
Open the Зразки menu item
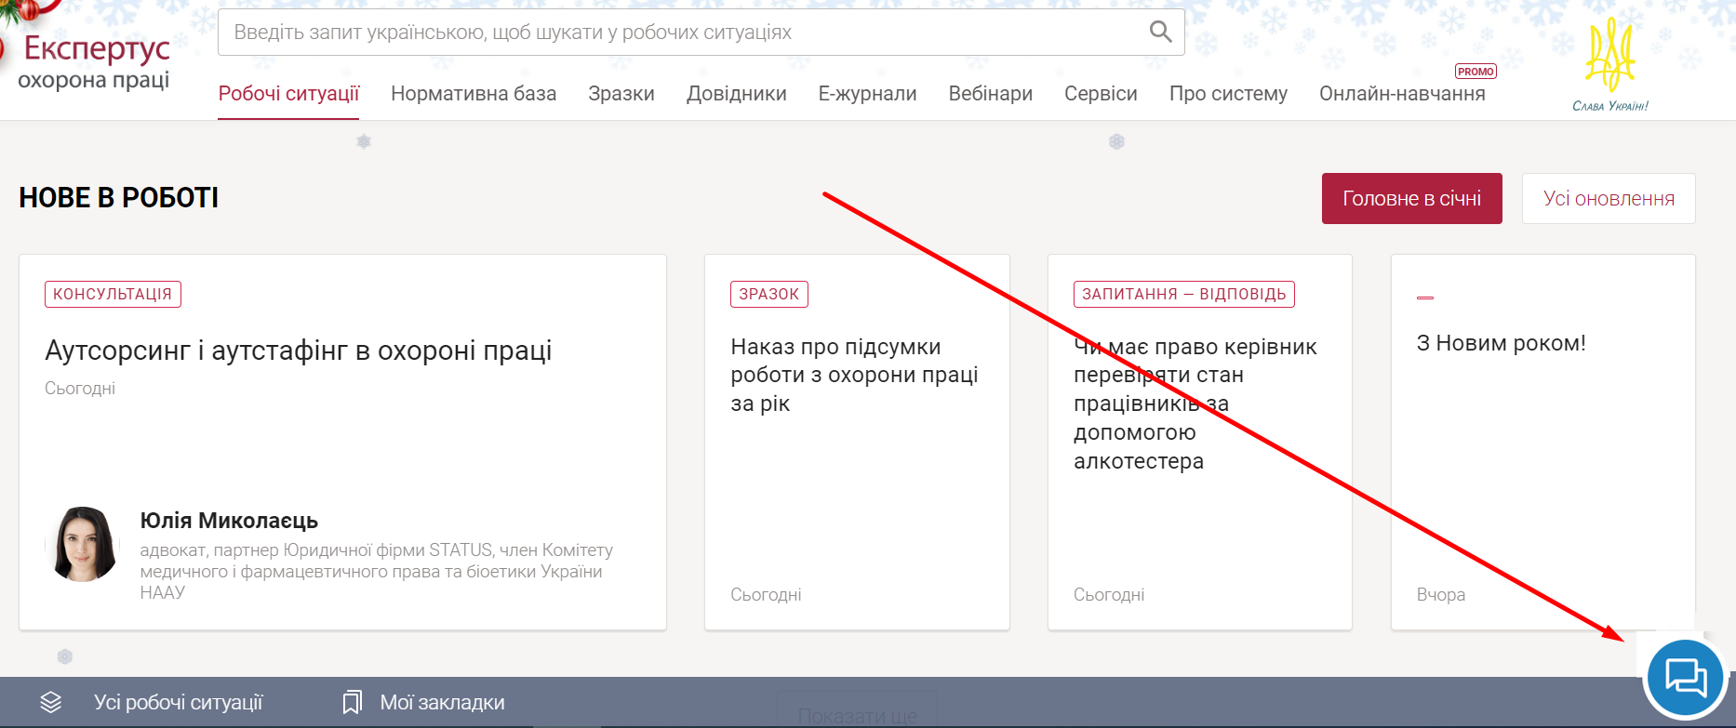pos(621,94)
